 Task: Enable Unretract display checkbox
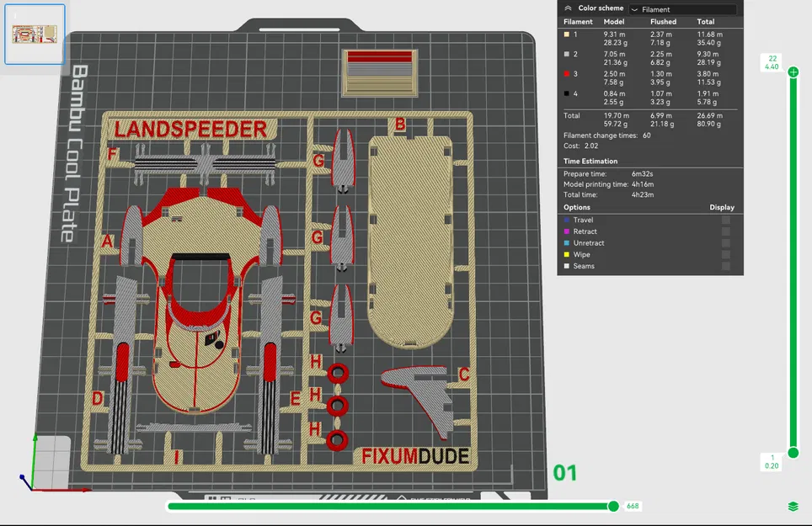726,243
